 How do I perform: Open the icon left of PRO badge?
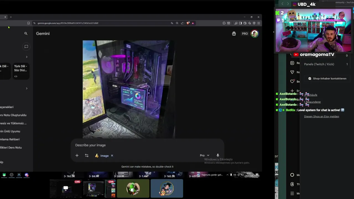click(234, 34)
